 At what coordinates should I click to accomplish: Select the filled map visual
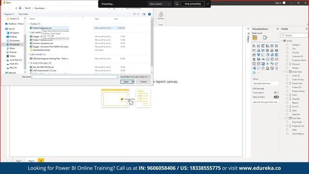pos(259,59)
